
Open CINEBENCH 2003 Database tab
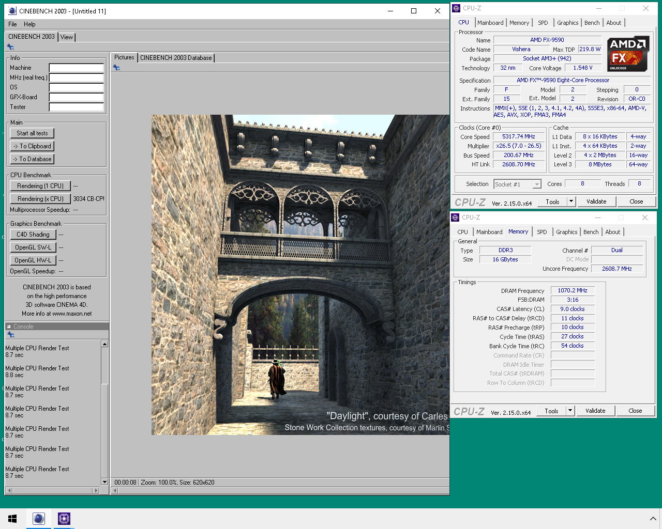pos(176,58)
